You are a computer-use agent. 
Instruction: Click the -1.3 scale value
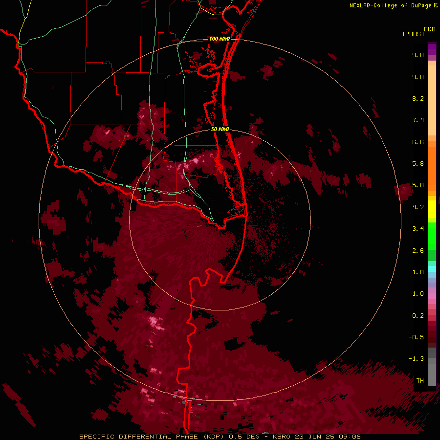point(416,359)
